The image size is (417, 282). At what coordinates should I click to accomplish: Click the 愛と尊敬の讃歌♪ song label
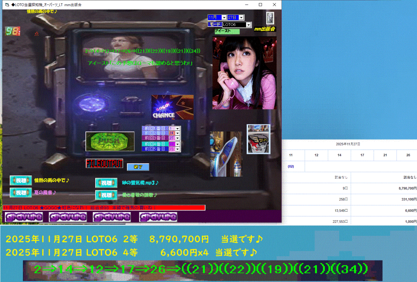pos(140,195)
